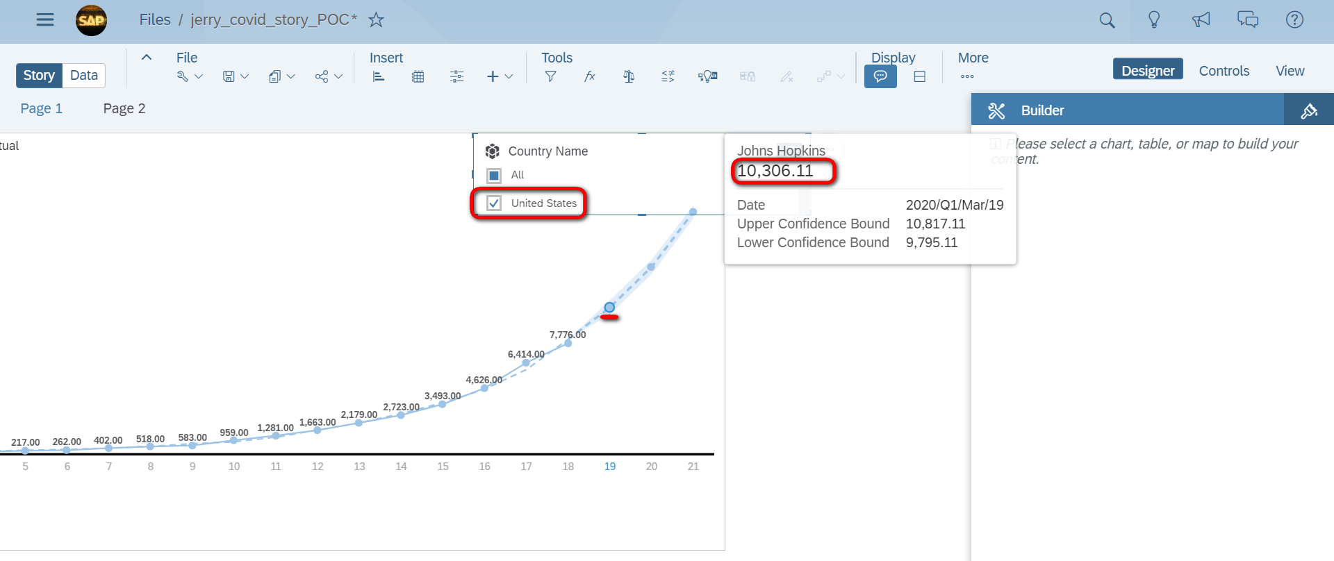Mark story as favorite with star
The height and width of the screenshot is (561, 1334).
tap(376, 19)
